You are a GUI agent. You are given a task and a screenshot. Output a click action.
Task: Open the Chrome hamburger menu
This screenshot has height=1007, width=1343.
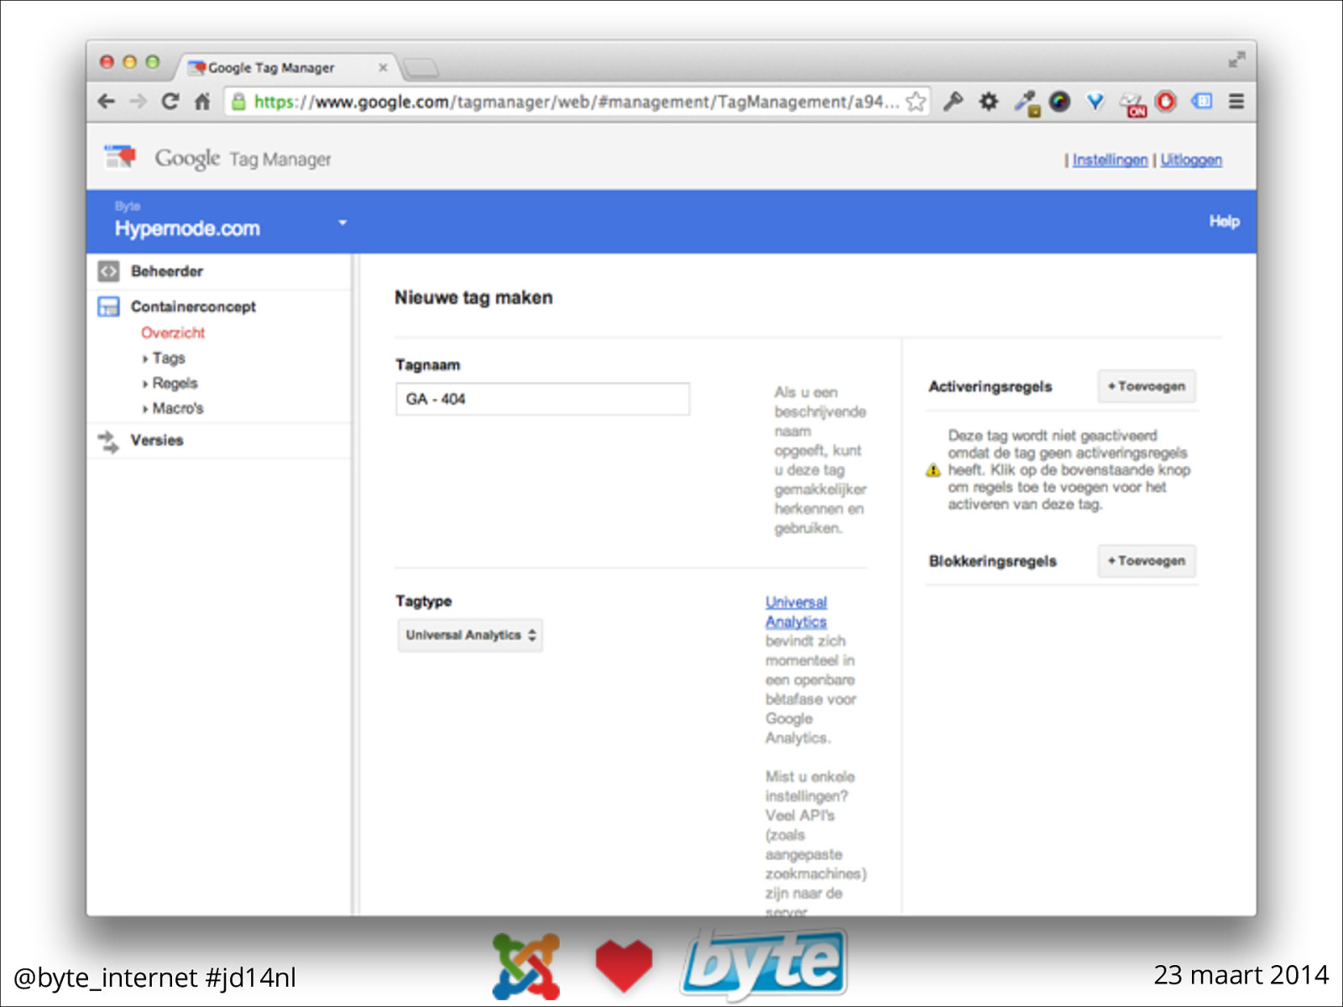click(1236, 102)
